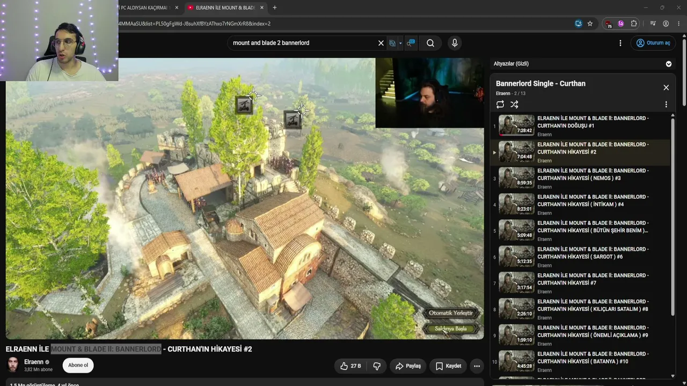The height and width of the screenshot is (386, 687).
Task: Click playlist title text ending ( İNTİKAM ) #4
Action: click(593, 201)
